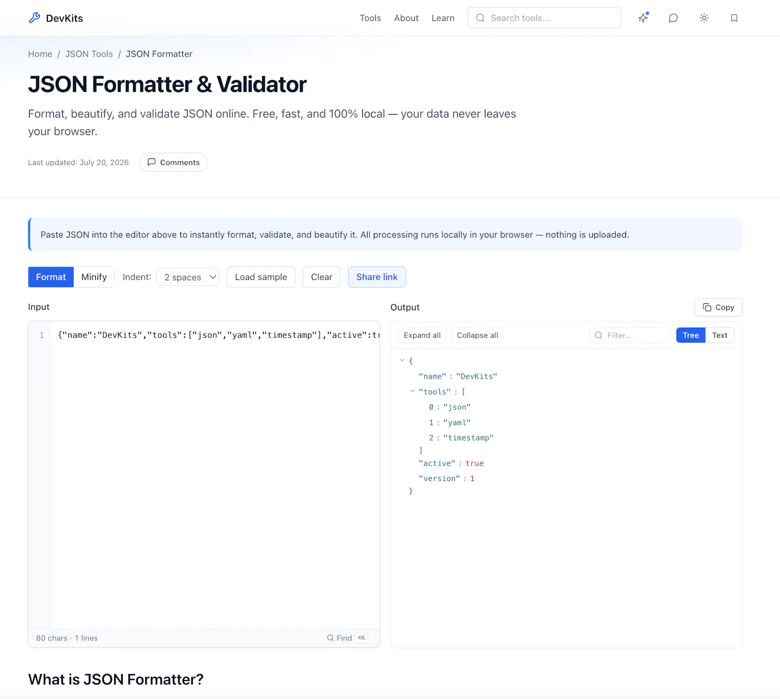Click the Copy icon above output
This screenshot has height=699, width=780.
[x=707, y=307]
